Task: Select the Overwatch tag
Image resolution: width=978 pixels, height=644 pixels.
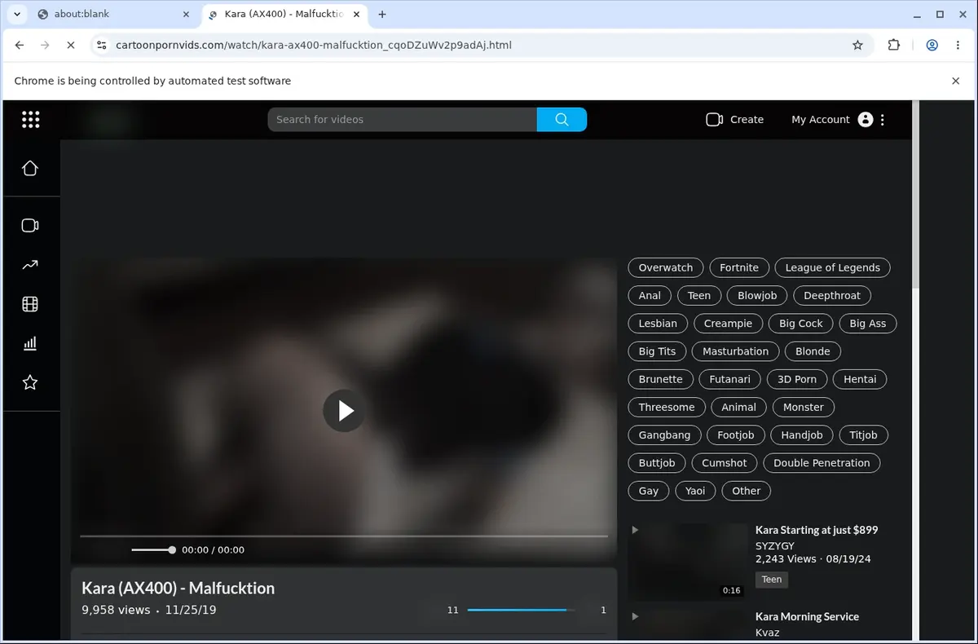Action: point(666,267)
